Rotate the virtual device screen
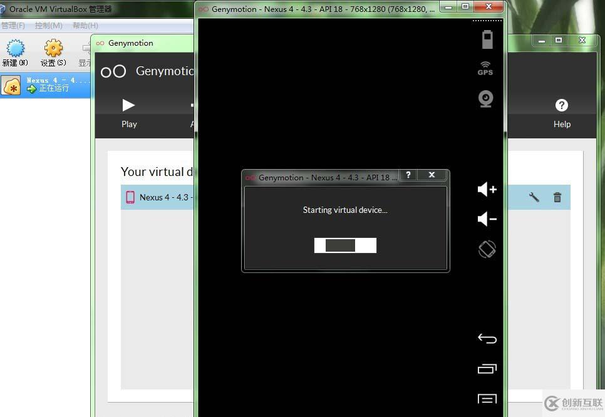605x417 pixels. pos(487,249)
